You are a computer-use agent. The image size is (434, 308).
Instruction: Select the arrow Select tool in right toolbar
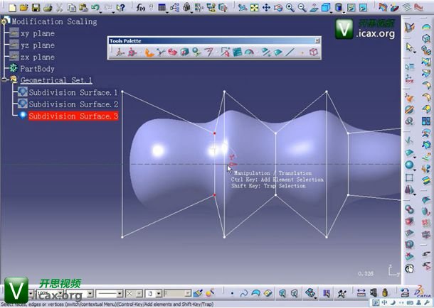click(410, 48)
